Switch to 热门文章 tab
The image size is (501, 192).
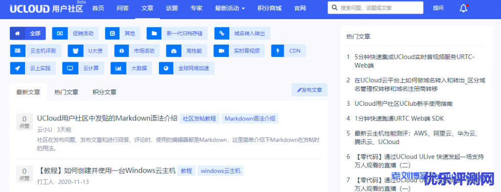coord(66,93)
